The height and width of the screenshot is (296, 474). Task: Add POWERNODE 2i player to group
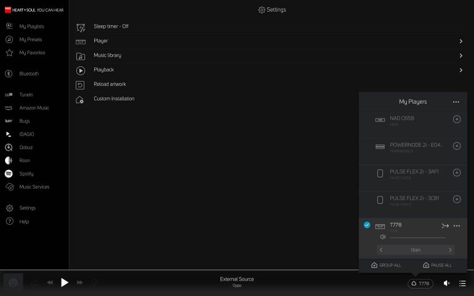[x=456, y=146]
